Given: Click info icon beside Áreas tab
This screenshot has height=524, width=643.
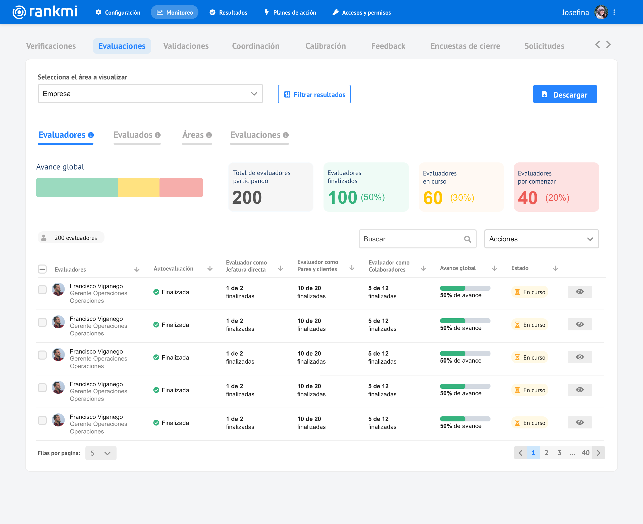Looking at the screenshot, I should pyautogui.click(x=209, y=135).
